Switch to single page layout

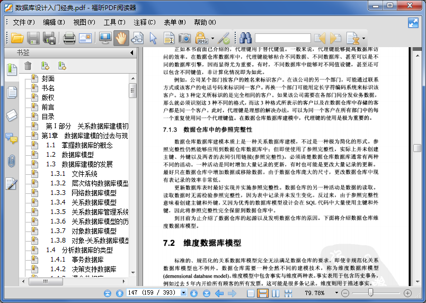coord(251,293)
